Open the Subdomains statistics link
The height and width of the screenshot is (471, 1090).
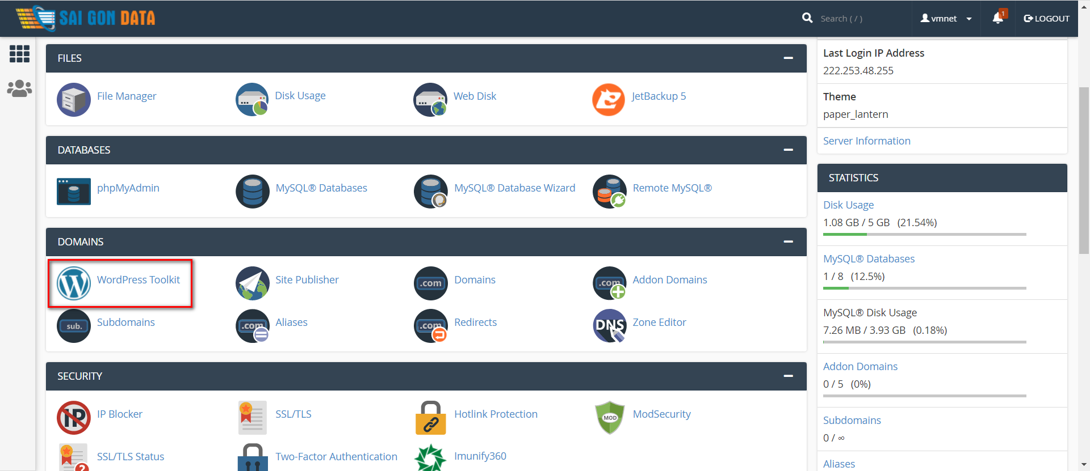pos(852,420)
